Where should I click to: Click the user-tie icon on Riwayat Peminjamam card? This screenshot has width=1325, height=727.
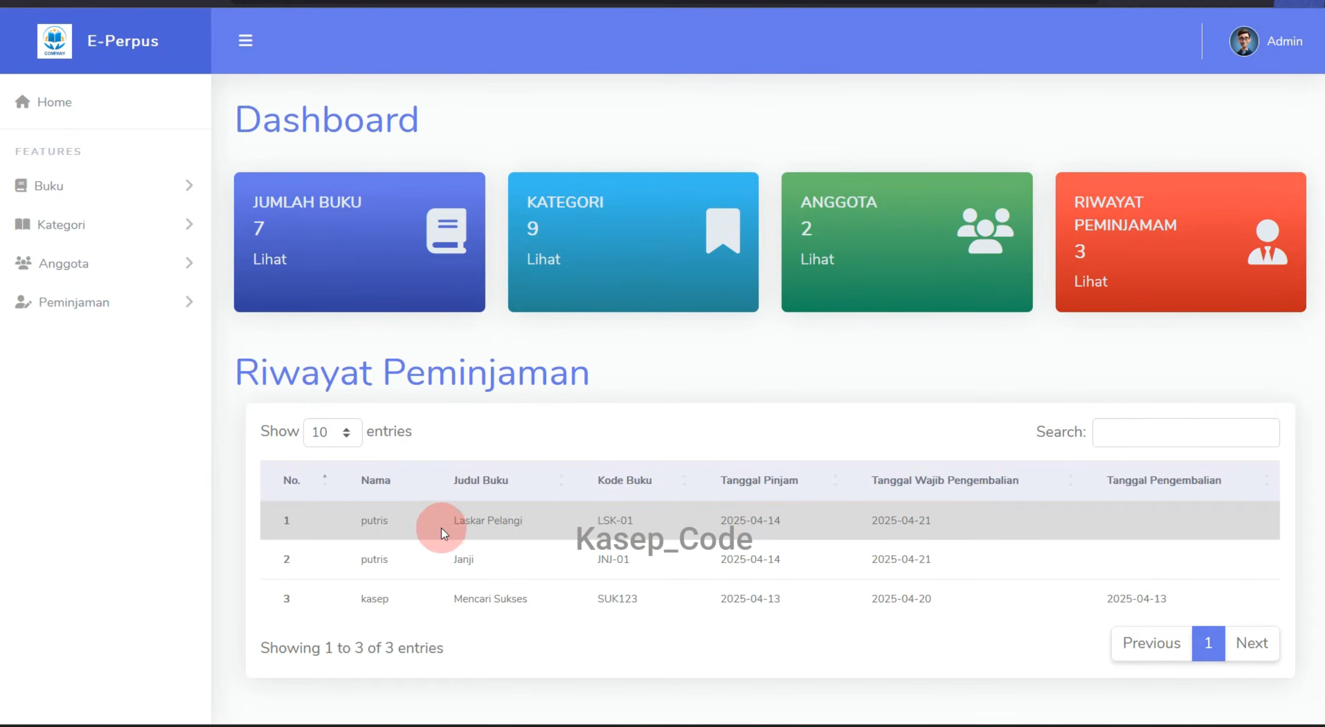[x=1267, y=242]
